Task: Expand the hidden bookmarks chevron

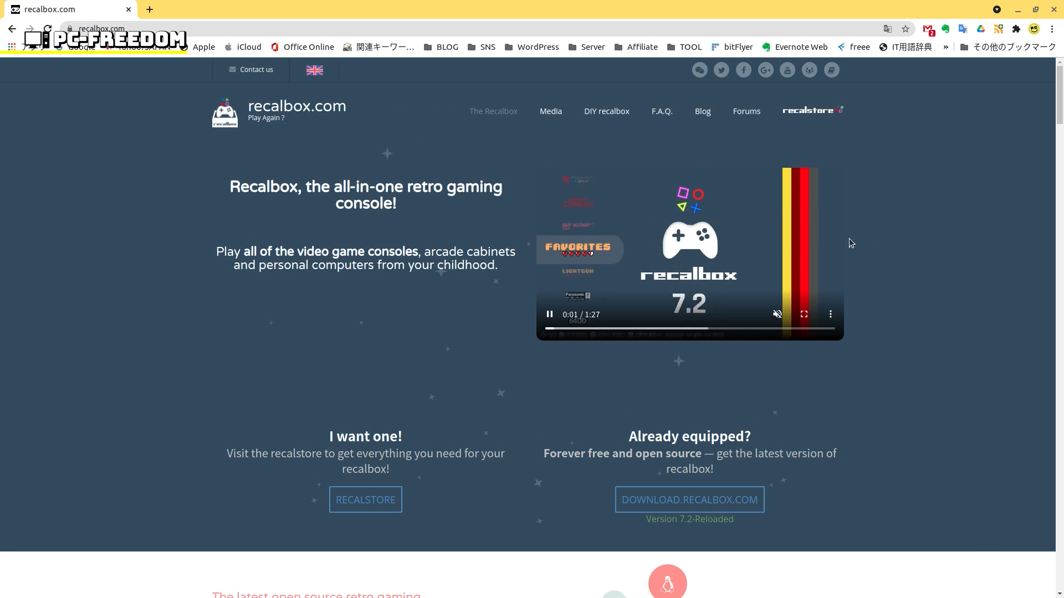Action: point(945,47)
